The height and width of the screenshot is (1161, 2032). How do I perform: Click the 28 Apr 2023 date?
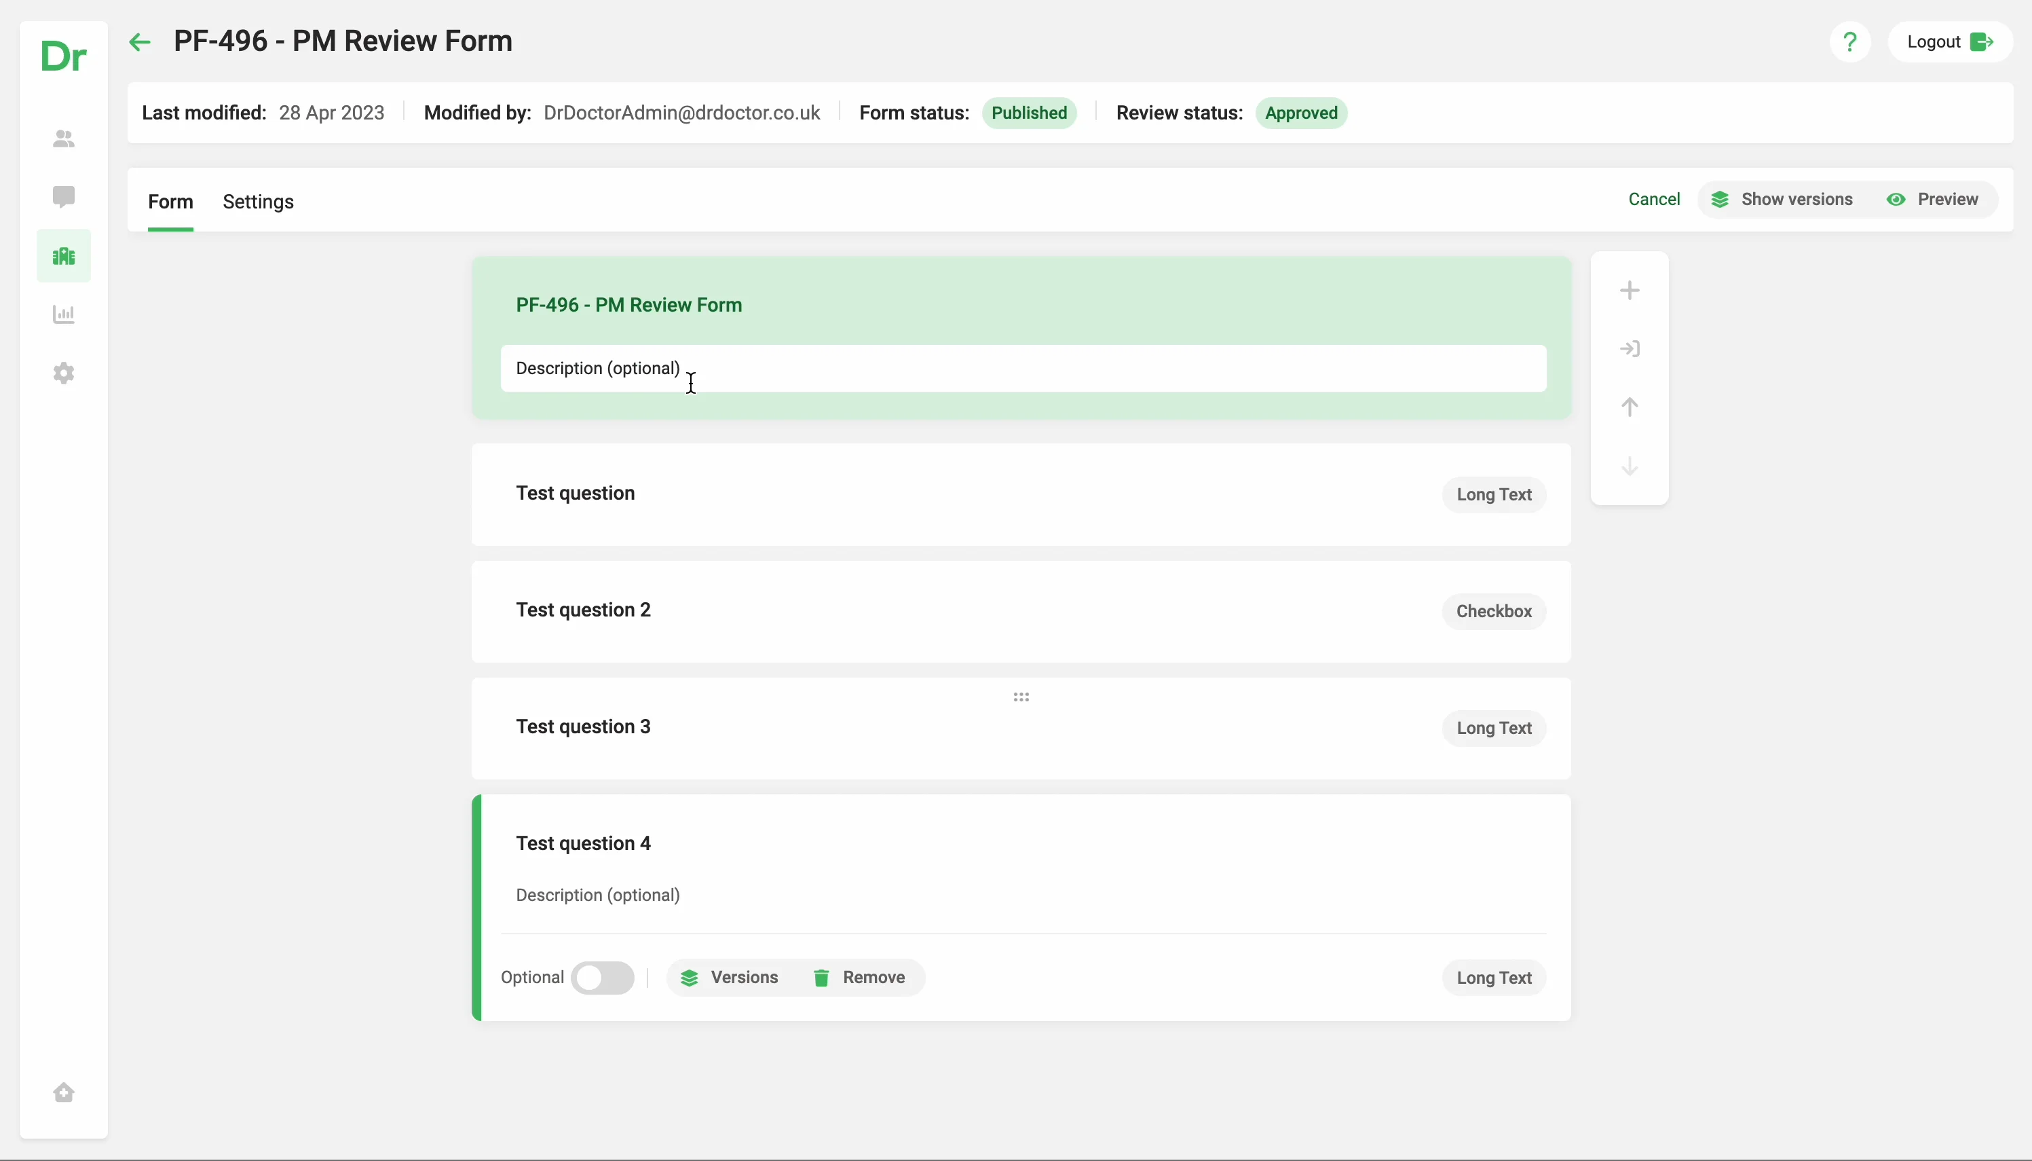331,113
